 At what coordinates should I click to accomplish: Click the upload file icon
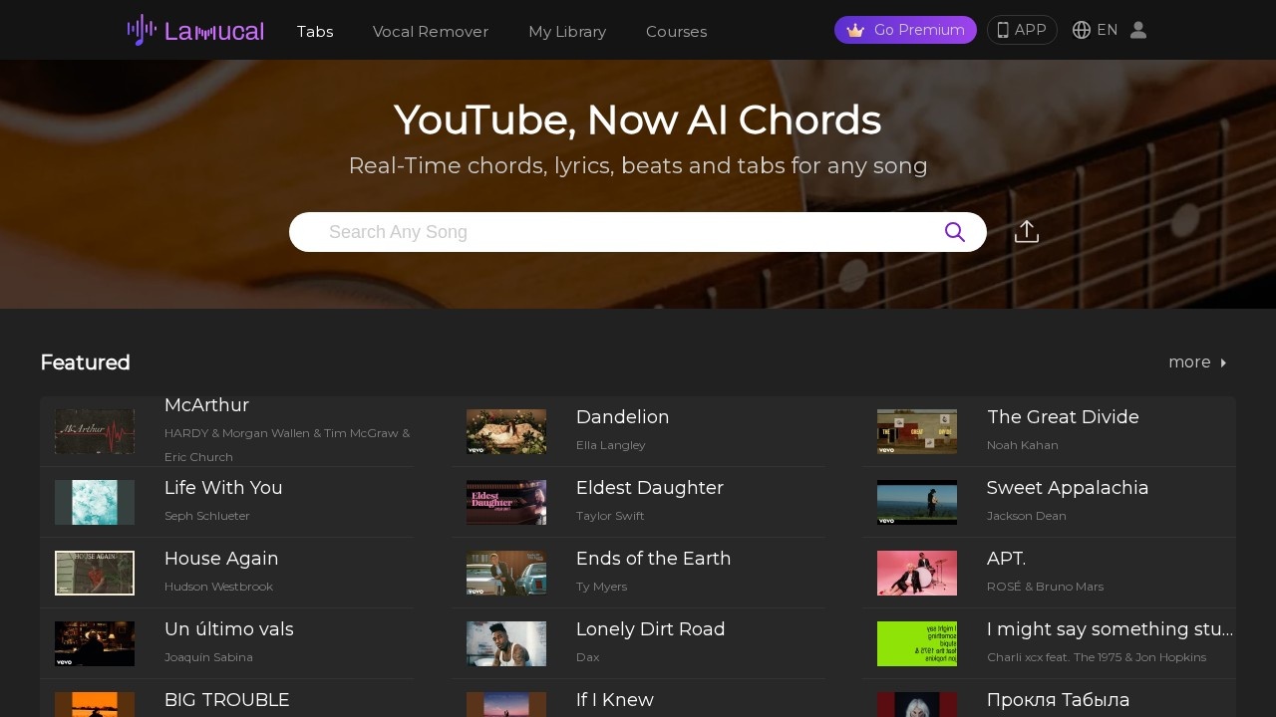(1026, 232)
